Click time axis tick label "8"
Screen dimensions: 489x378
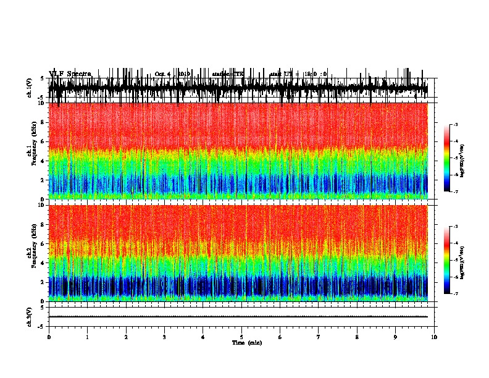[357, 337]
